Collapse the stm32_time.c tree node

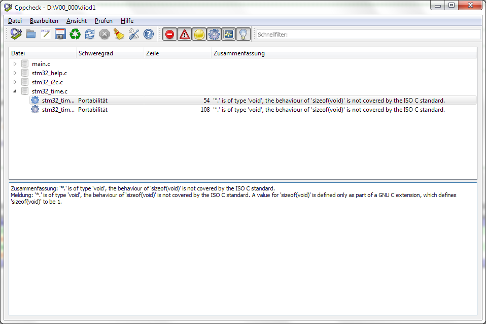click(x=15, y=91)
